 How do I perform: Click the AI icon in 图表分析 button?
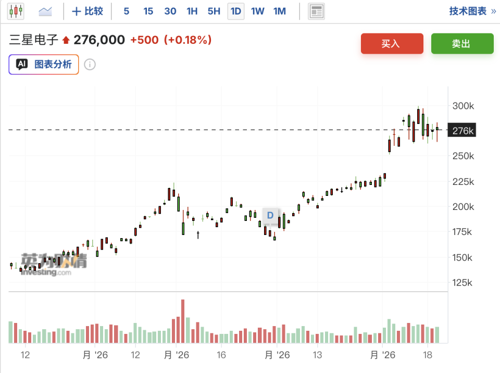coord(22,64)
